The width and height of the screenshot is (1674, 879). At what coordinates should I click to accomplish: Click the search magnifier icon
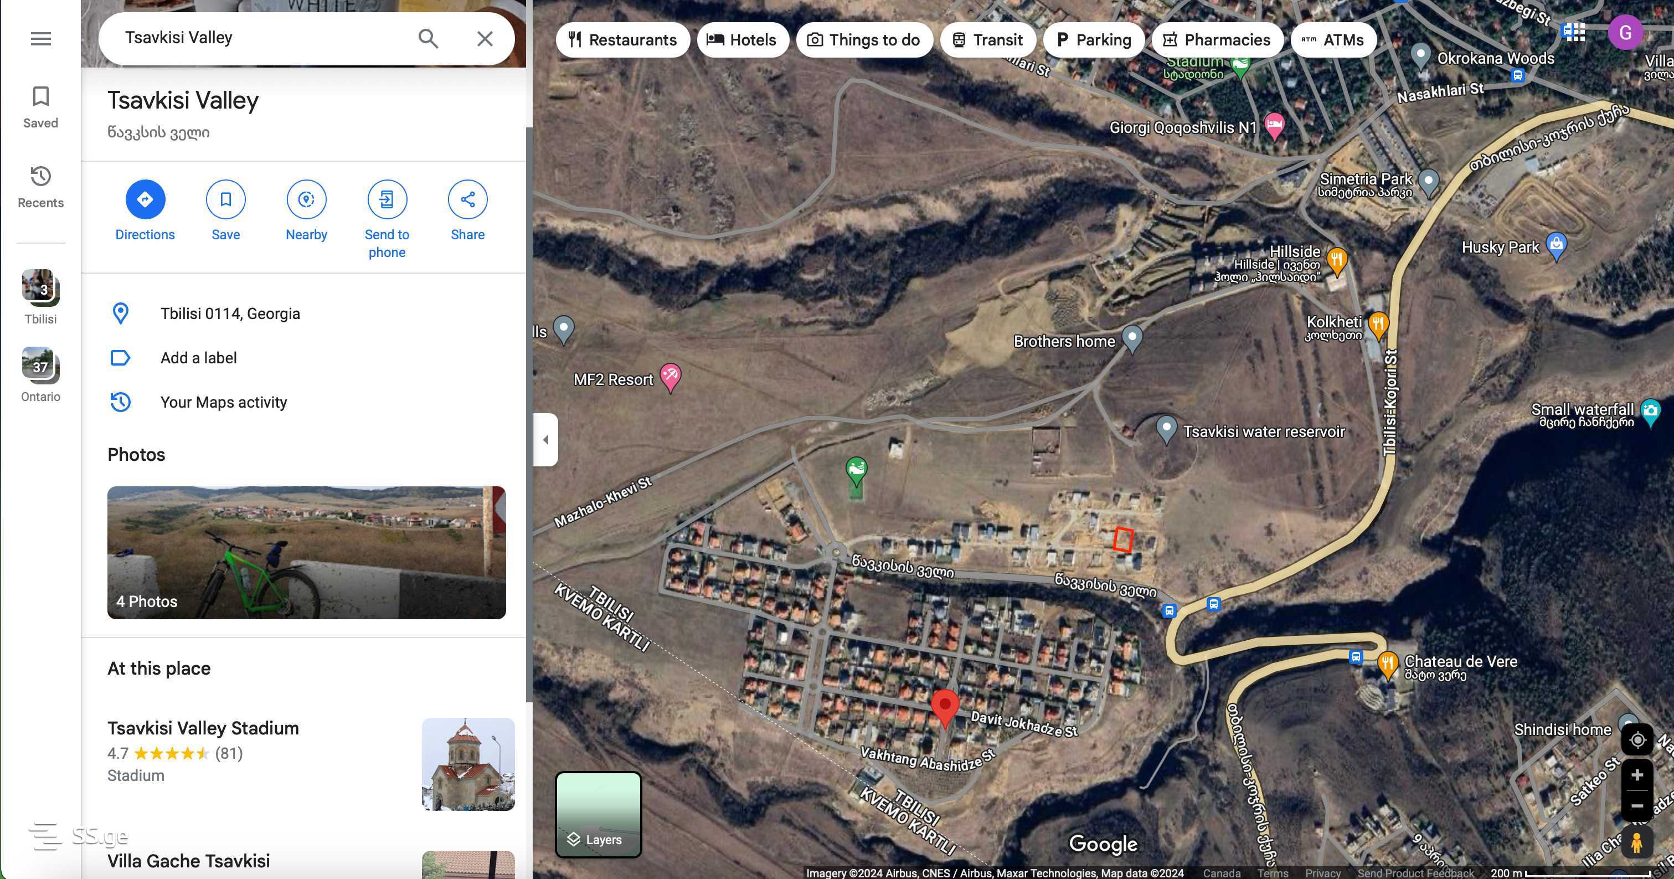[x=427, y=38]
